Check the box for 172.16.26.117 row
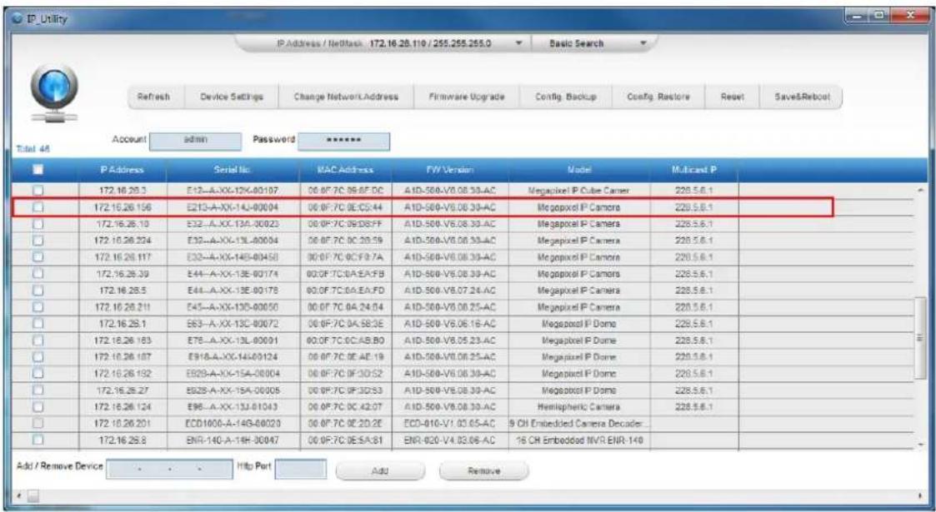The width and height of the screenshot is (936, 512). coord(38,257)
